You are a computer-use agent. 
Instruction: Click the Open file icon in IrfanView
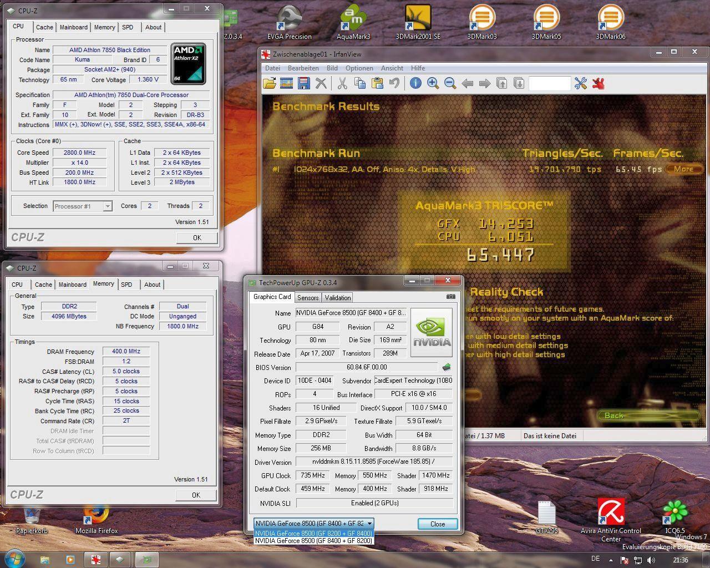pyautogui.click(x=270, y=84)
